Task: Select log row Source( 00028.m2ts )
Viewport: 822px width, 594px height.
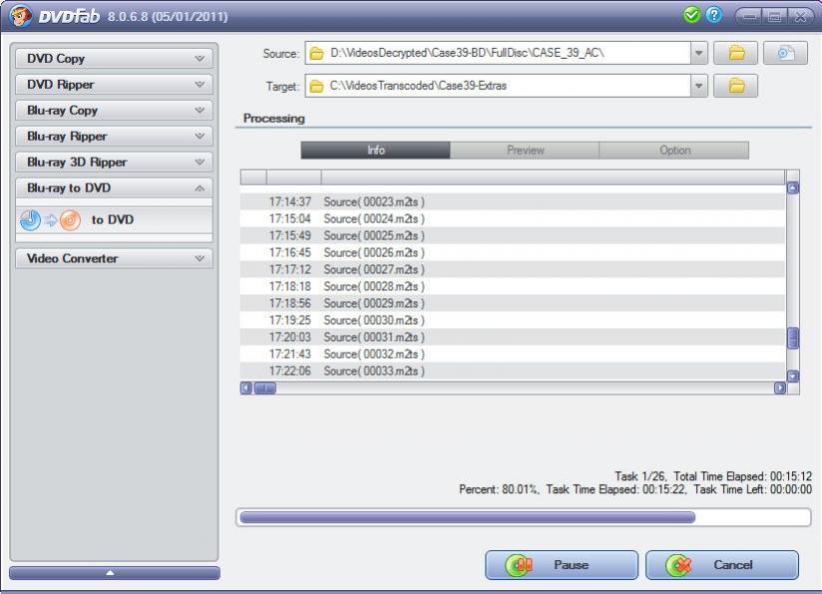Action: click(513, 286)
